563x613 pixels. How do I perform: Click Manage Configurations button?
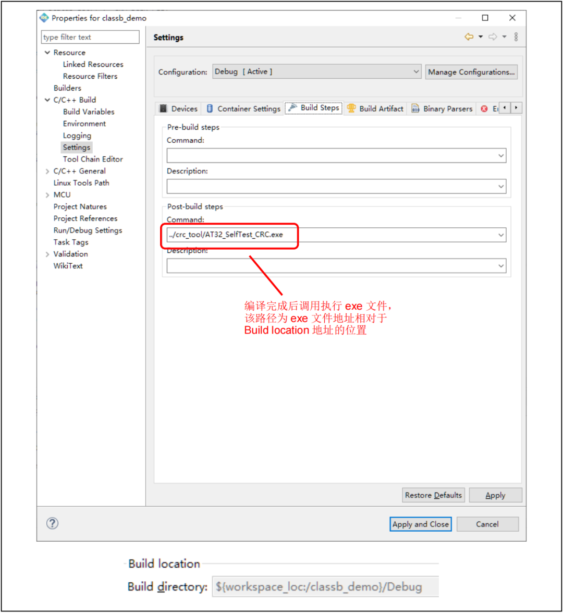(471, 72)
